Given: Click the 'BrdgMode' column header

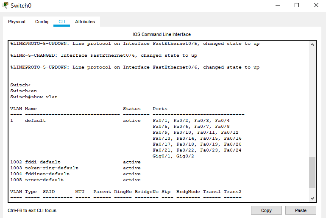Looking at the screenshot, I should pyautogui.click(x=188, y=191).
